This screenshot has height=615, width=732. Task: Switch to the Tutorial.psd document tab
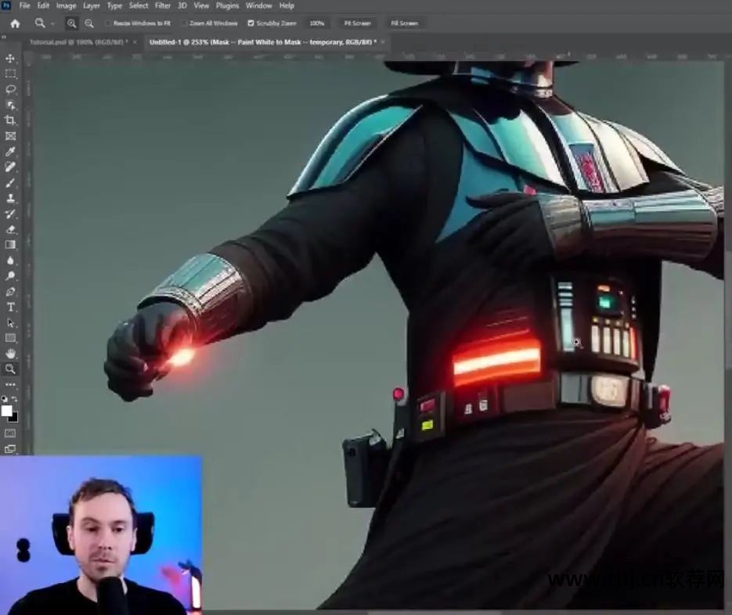click(78, 42)
